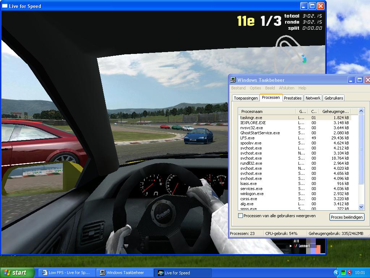This screenshot has width=370, height=278.
Task: Switch to Low FPS Internet Explorer taskbar window
Action: [x=67, y=273]
